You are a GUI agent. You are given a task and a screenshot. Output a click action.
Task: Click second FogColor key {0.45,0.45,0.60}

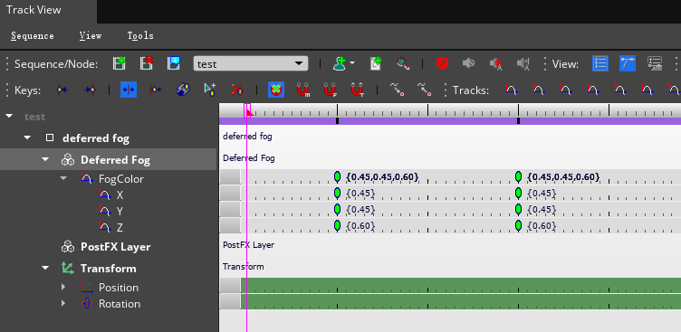(518, 176)
